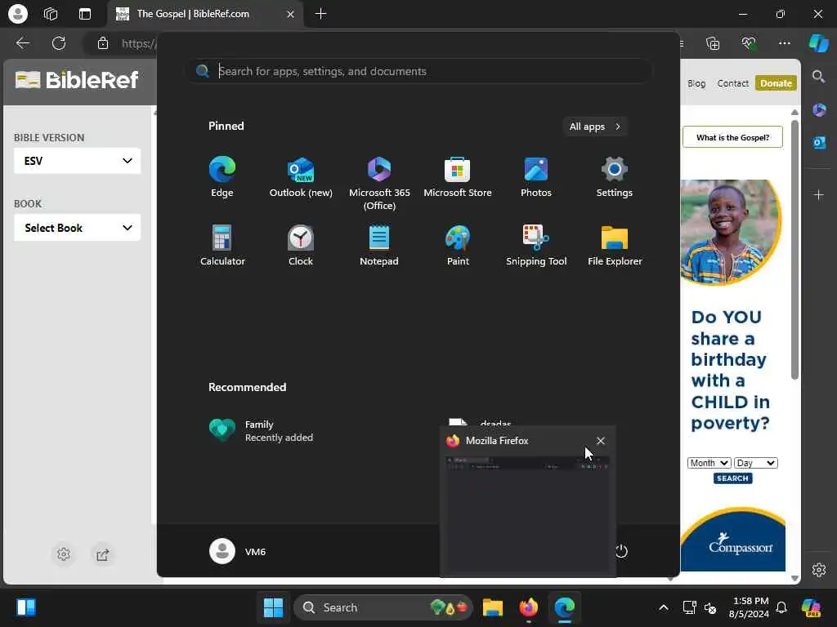Screen dimensions: 837x627
Task: Focus Start menu search field
Action: [x=419, y=71]
